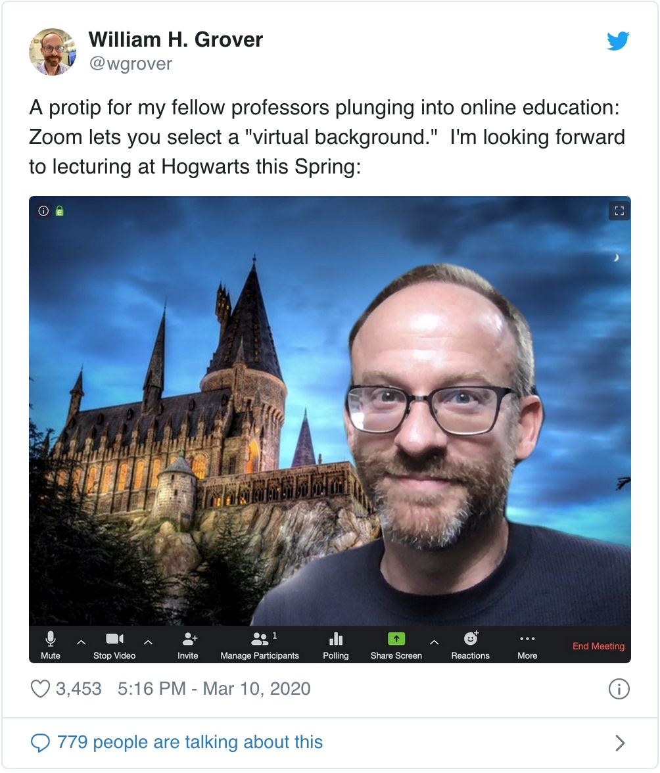Like the tweet with heart icon
Image resolution: width=660 pixels, height=773 pixels.
pyautogui.click(x=41, y=689)
